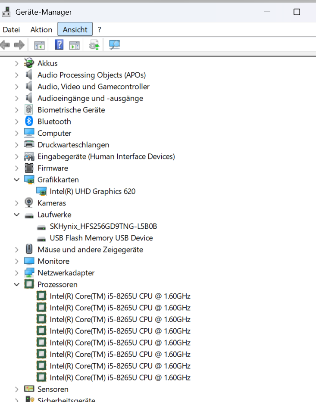Click the Grafikkarten display adapter icon
Viewport: 316px width, 402px height.
pos(29,180)
